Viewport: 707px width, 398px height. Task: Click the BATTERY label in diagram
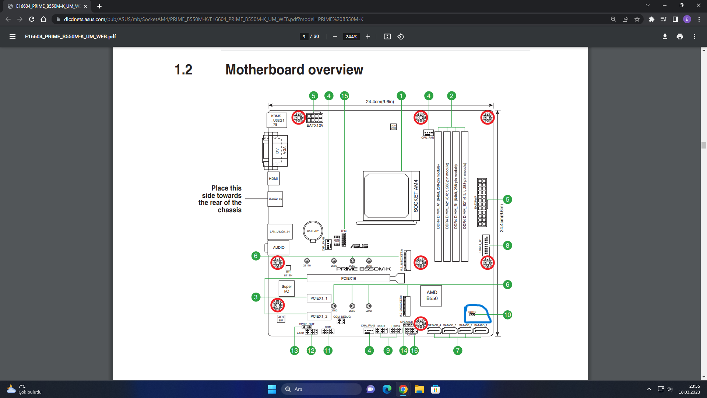tap(313, 231)
